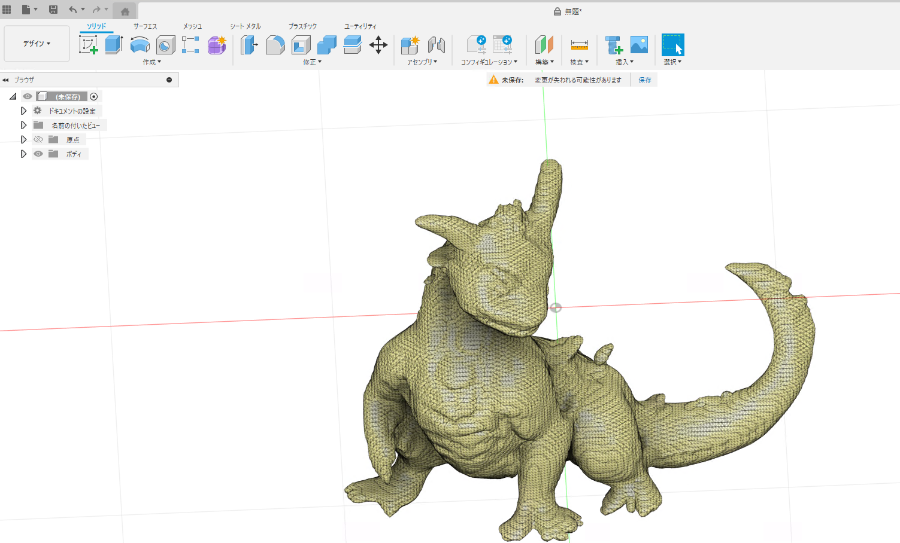Select the Create Form tool
900x543 pixels.
[217, 45]
